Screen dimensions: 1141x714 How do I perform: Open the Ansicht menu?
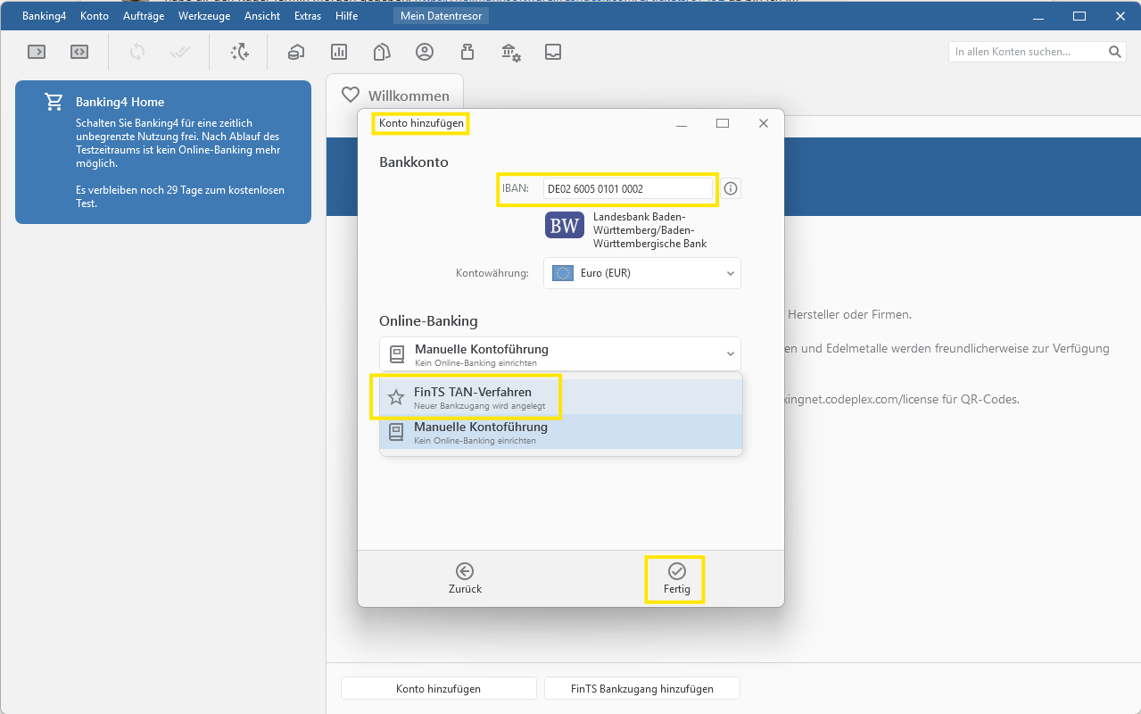tap(262, 16)
